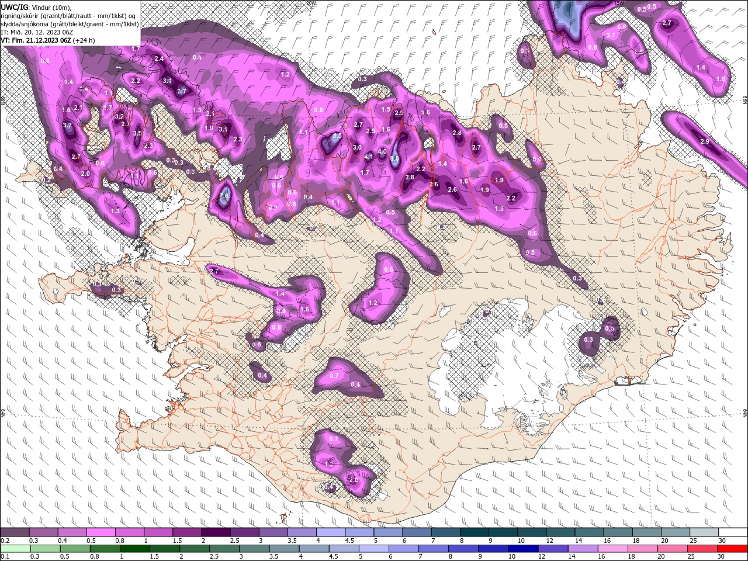Select the 3 grey-green swatch in the bottom legend row
This screenshot has width=748, height=561.
254,549
